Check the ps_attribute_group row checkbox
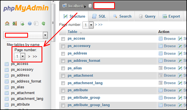 [x=63, y=98]
